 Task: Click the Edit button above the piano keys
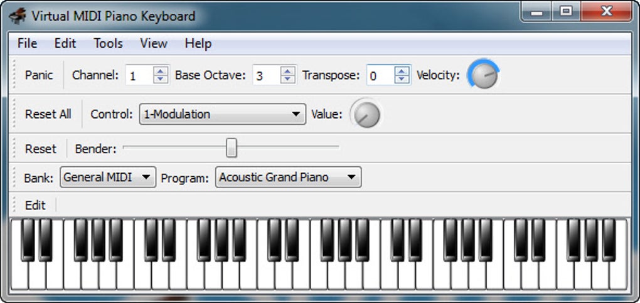click(x=35, y=205)
